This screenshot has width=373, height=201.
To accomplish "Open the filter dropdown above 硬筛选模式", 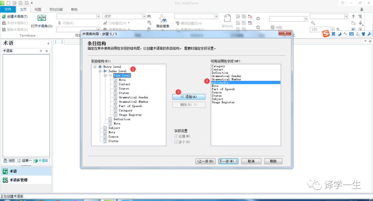I will pyautogui.click(x=216, y=16).
